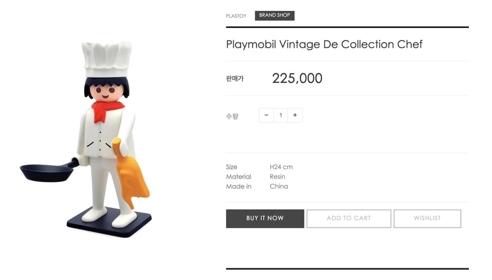Image resolution: width=492 pixels, height=280 pixels.
Task: Go to the BRAND SHOP badge
Action: 275,15
